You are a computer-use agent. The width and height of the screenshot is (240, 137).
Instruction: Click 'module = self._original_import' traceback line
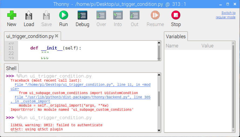tap(64, 106)
